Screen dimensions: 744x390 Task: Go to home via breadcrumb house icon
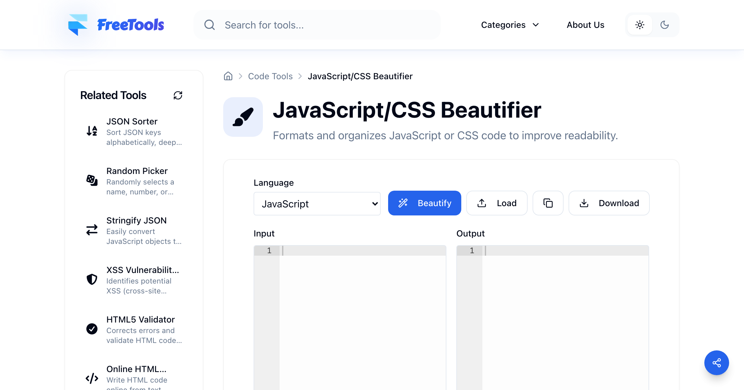pos(228,76)
